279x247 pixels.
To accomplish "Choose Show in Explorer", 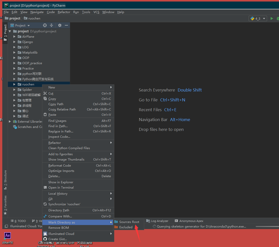I will [78, 182].
